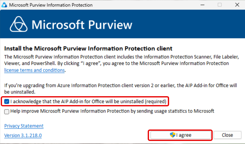Click the window title 'Microsoft Purview Information Protection'
This screenshot has height=144, width=245.
coord(51,5)
